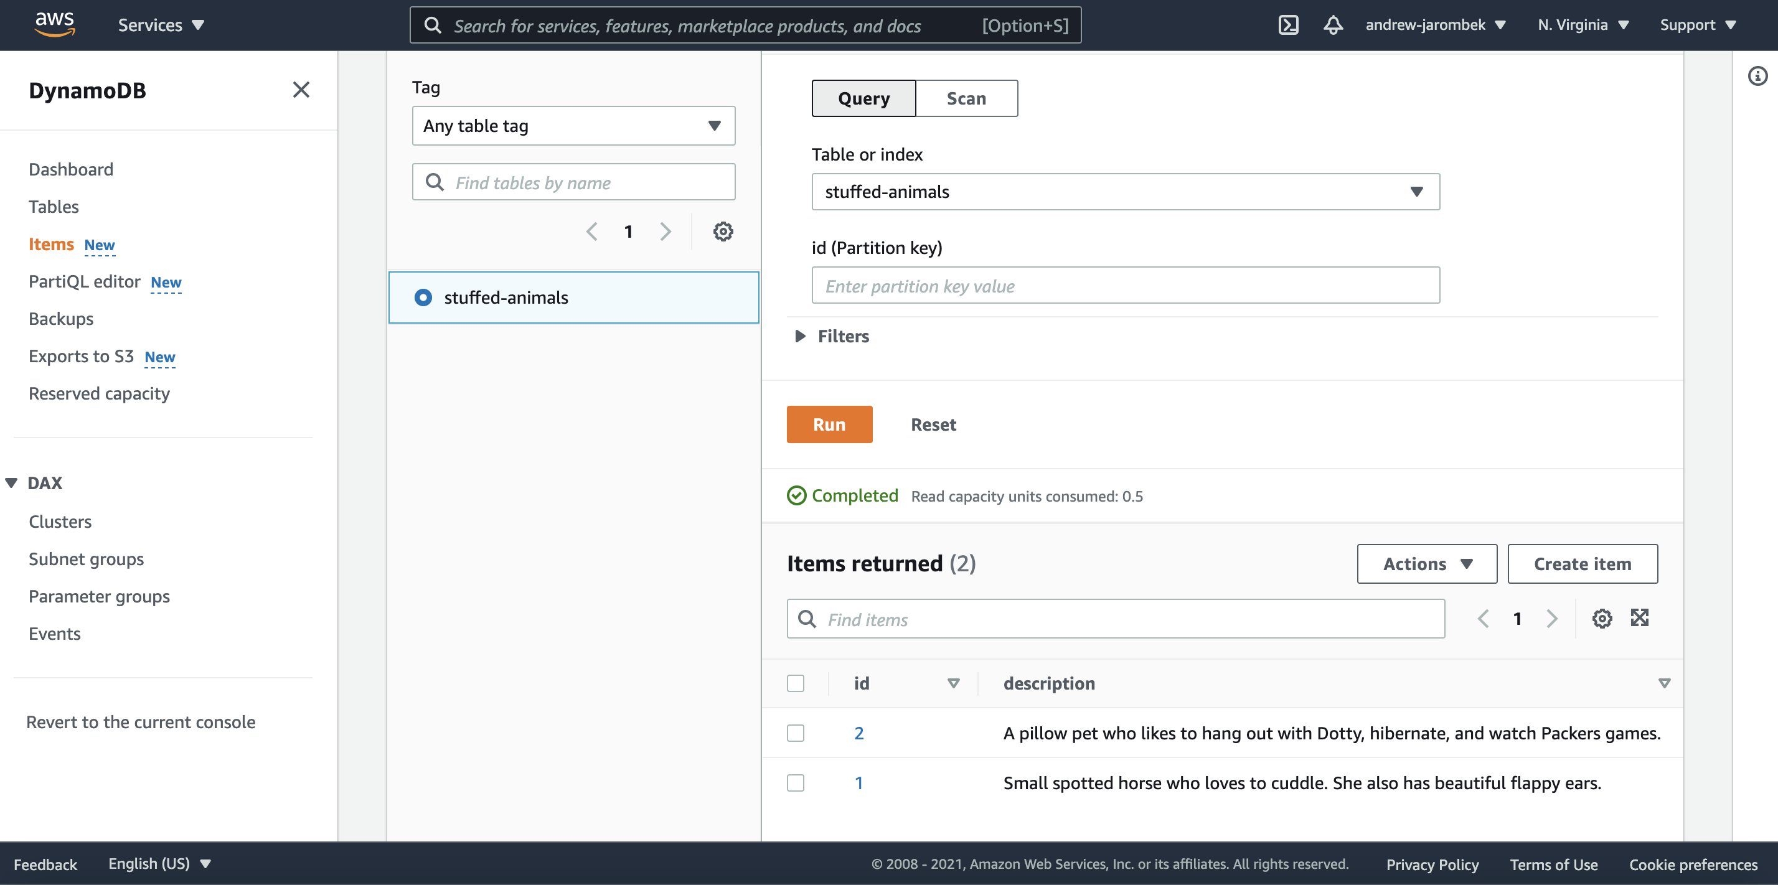This screenshot has width=1778, height=885.
Task: Open the Any table tag dropdown
Action: [573, 126]
